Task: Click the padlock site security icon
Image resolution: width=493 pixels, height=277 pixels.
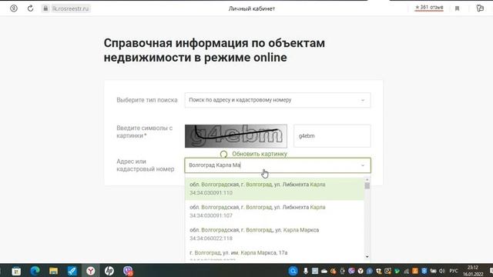Action: coord(45,8)
